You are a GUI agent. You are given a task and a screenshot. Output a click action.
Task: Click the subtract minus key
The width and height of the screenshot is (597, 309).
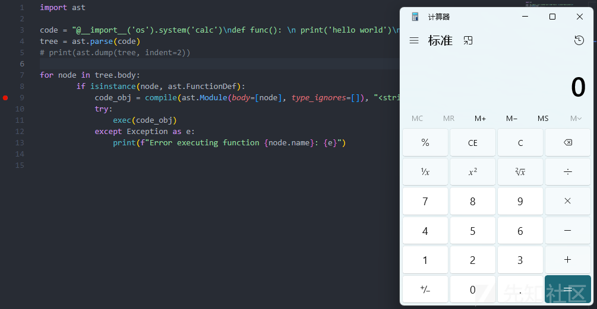[x=568, y=230]
